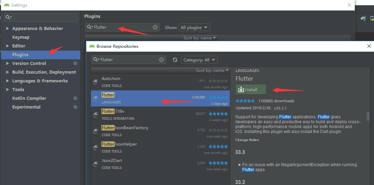Image resolution: width=374 pixels, height=185 pixels.
Task: Click the Updated 2019/2/26 version text
Action: tap(261, 108)
